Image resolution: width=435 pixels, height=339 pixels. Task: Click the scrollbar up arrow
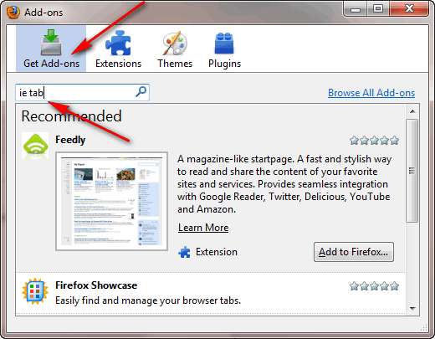(x=412, y=111)
